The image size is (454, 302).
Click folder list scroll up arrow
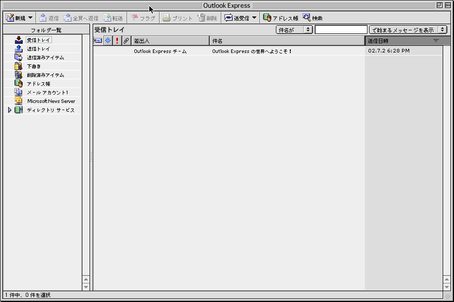pos(85,280)
